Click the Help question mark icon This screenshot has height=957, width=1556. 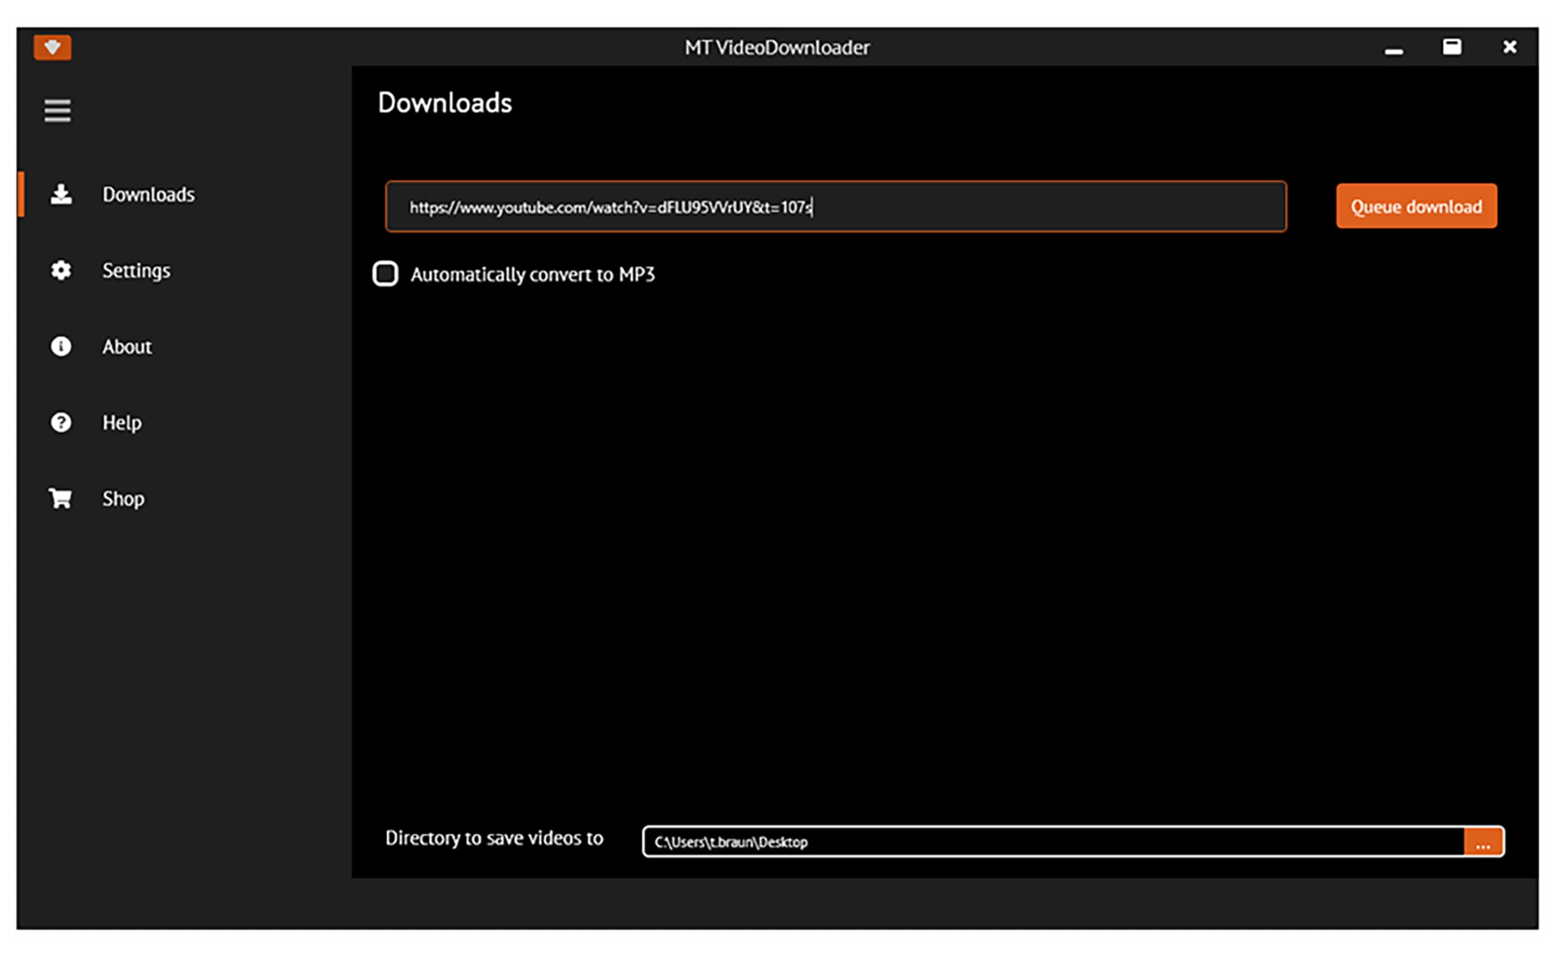[x=61, y=422]
